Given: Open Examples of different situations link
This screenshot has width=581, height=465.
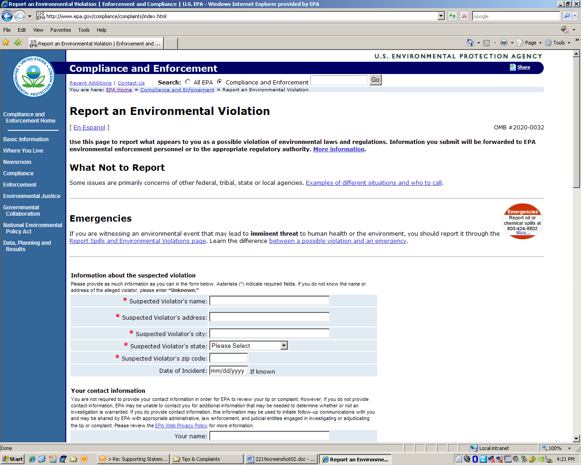Looking at the screenshot, I should [x=374, y=183].
